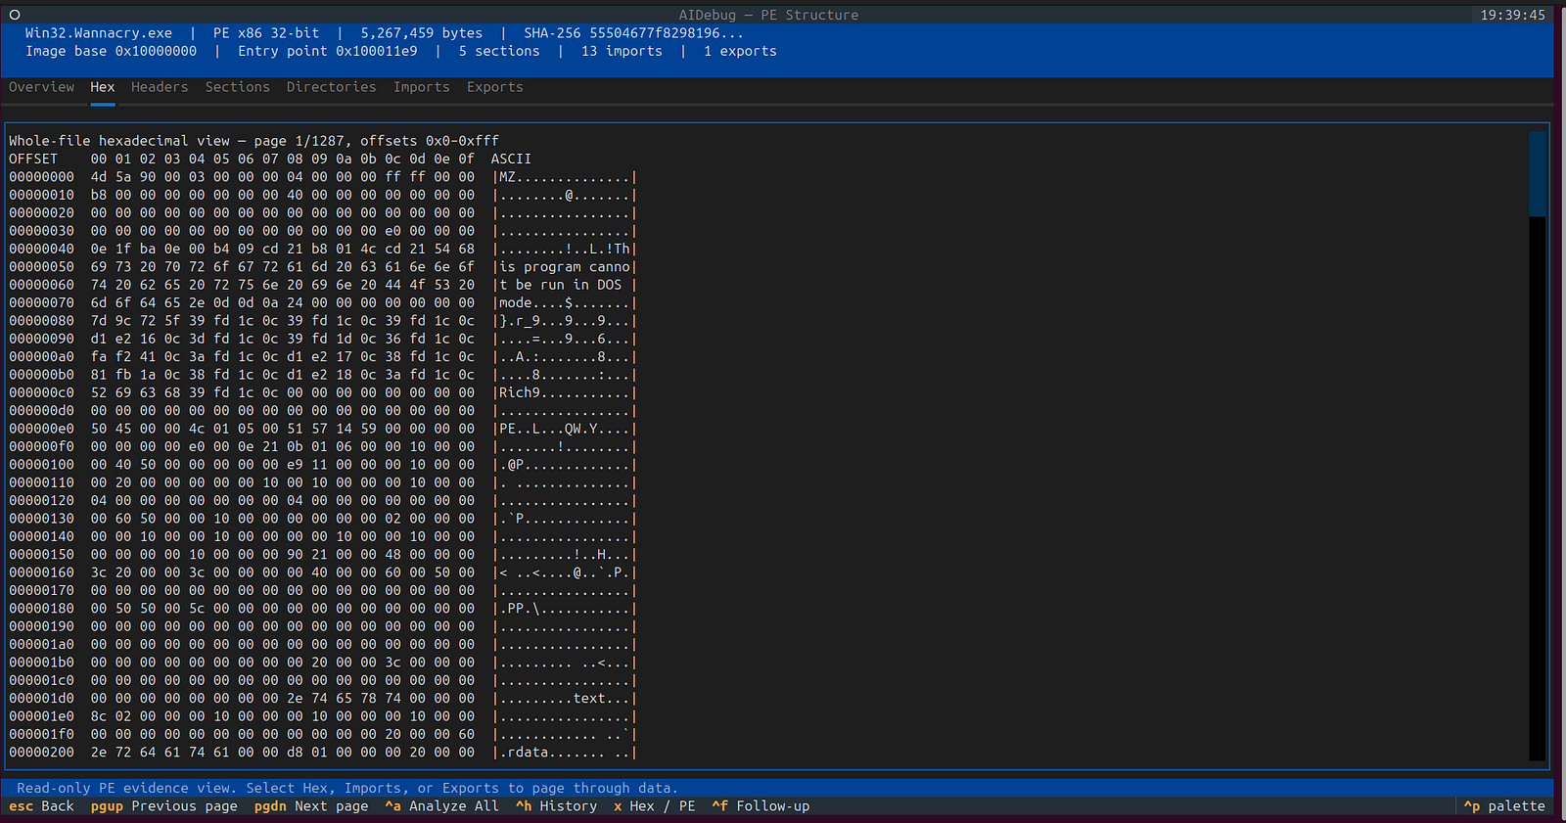Show the Imports tab
Viewport: 1566px width, 823px height.
click(x=422, y=87)
